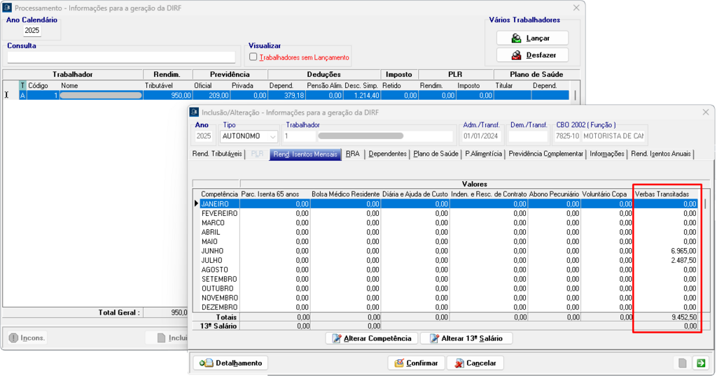Cancel the DIRF inclusion dialog

tap(475, 363)
